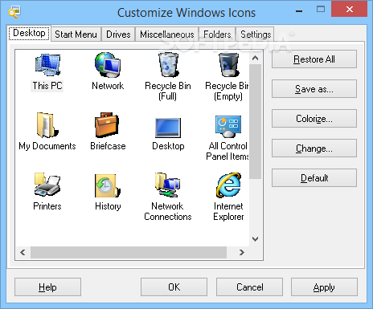Open the Colorize... dialog
373x309 pixels.
[x=314, y=119]
